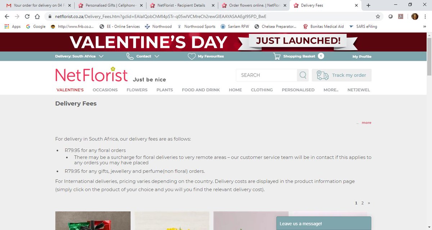Click the magnifier search button

[303, 75]
